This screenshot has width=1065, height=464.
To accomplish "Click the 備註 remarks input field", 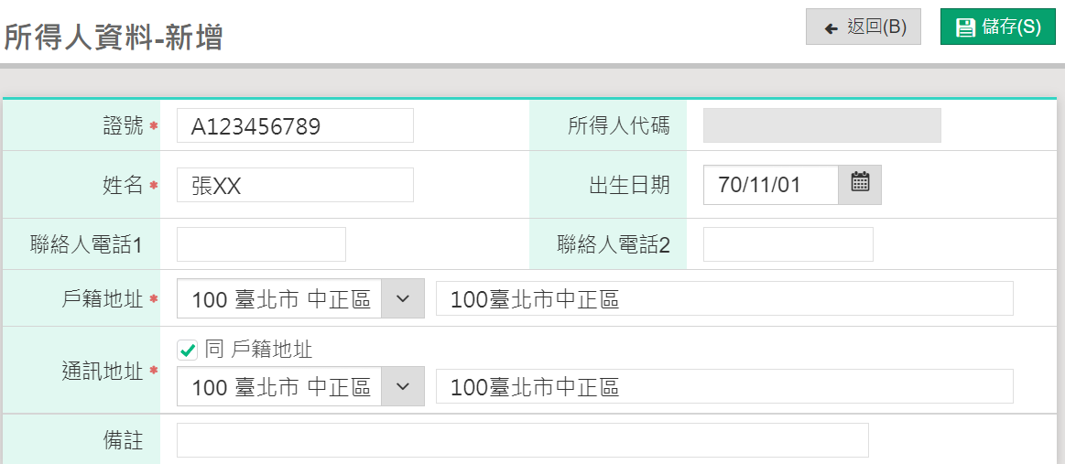I will point(522,440).
